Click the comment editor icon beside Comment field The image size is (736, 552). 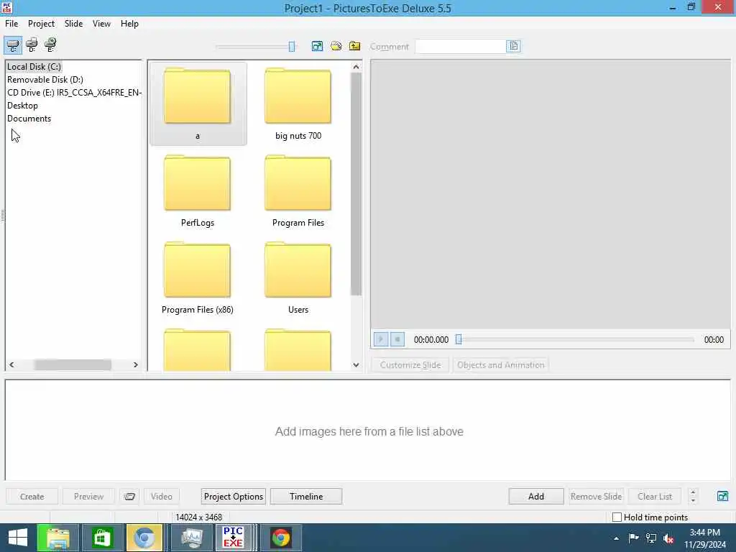pos(513,46)
